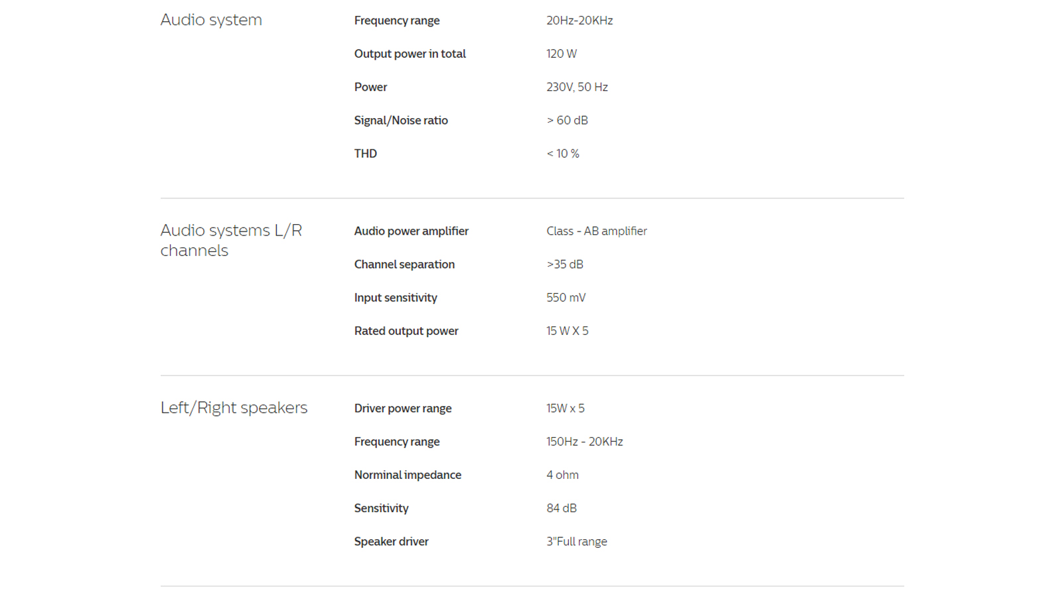The width and height of the screenshot is (1062, 597).
Task: Click the Norminal impedance label
Action: [408, 474]
